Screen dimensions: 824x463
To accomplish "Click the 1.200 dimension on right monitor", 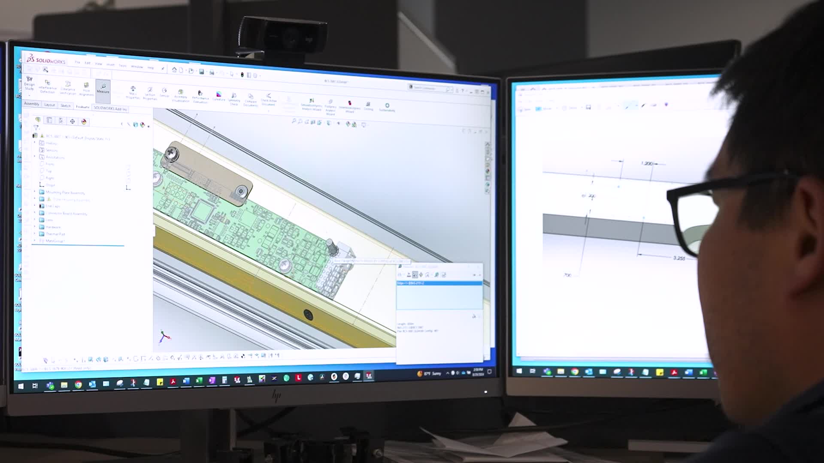I will 647,163.
